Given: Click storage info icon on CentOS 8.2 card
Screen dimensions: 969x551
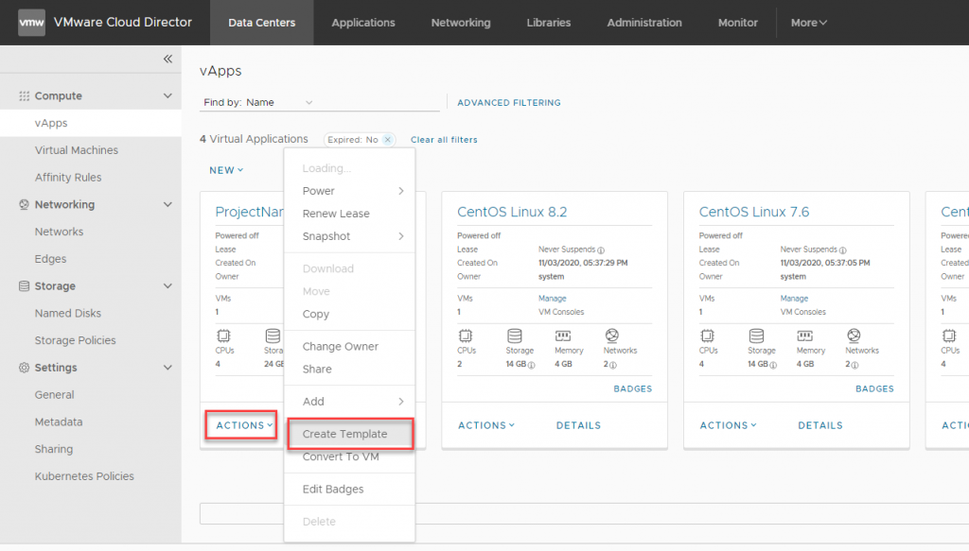Looking at the screenshot, I should click(x=532, y=365).
